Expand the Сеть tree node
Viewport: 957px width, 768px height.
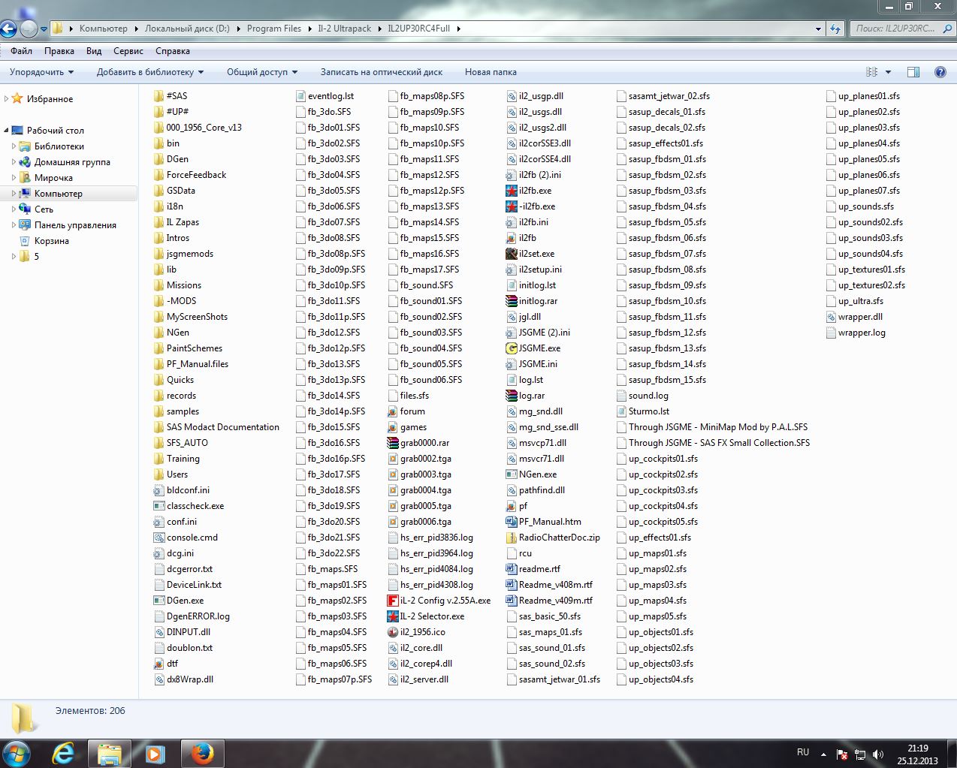click(x=14, y=209)
